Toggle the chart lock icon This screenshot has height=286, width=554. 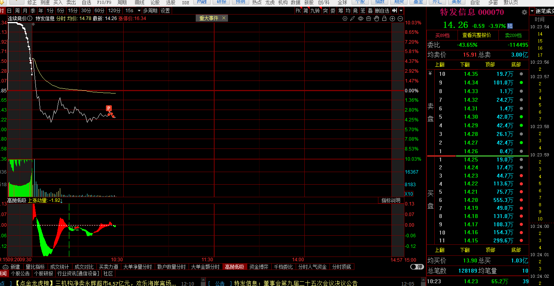click(384, 18)
